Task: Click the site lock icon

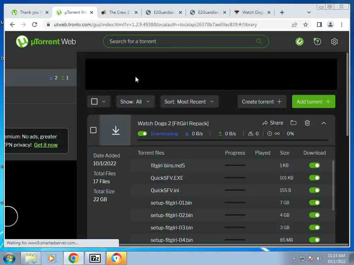Action: click(x=48, y=24)
